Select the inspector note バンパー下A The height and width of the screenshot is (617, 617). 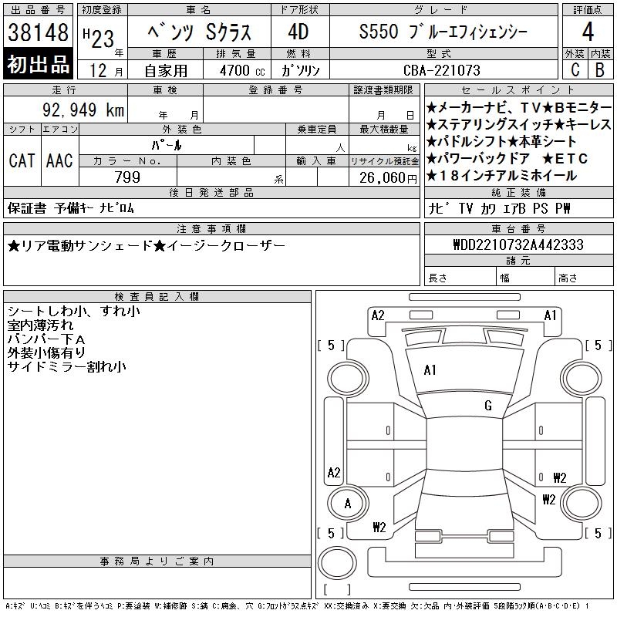(46, 339)
